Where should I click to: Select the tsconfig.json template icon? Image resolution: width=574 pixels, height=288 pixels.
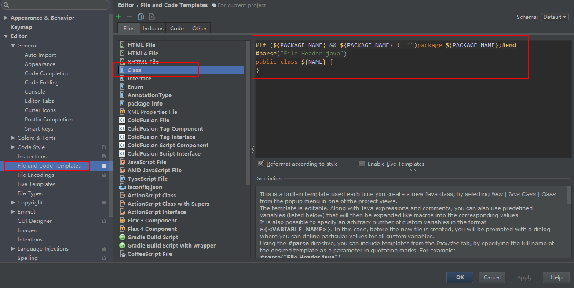122,187
